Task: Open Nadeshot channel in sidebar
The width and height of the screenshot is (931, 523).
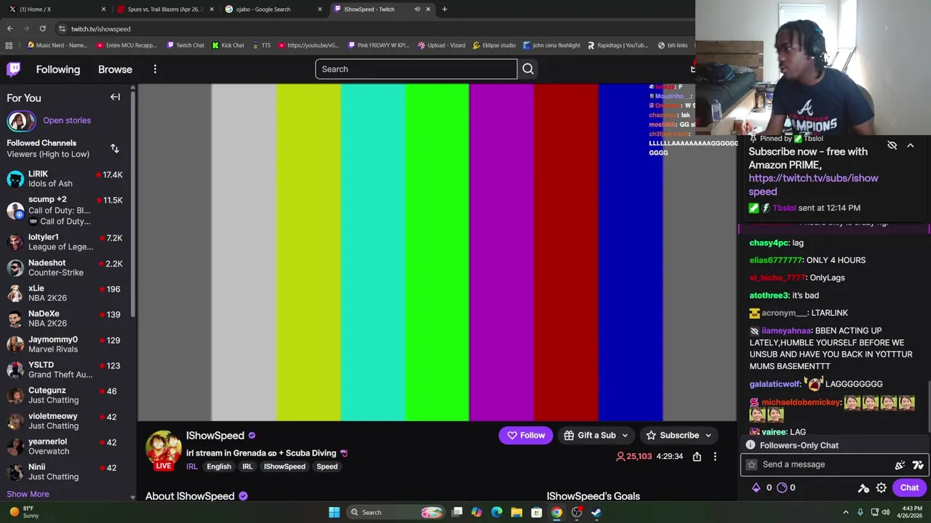Action: pos(65,267)
